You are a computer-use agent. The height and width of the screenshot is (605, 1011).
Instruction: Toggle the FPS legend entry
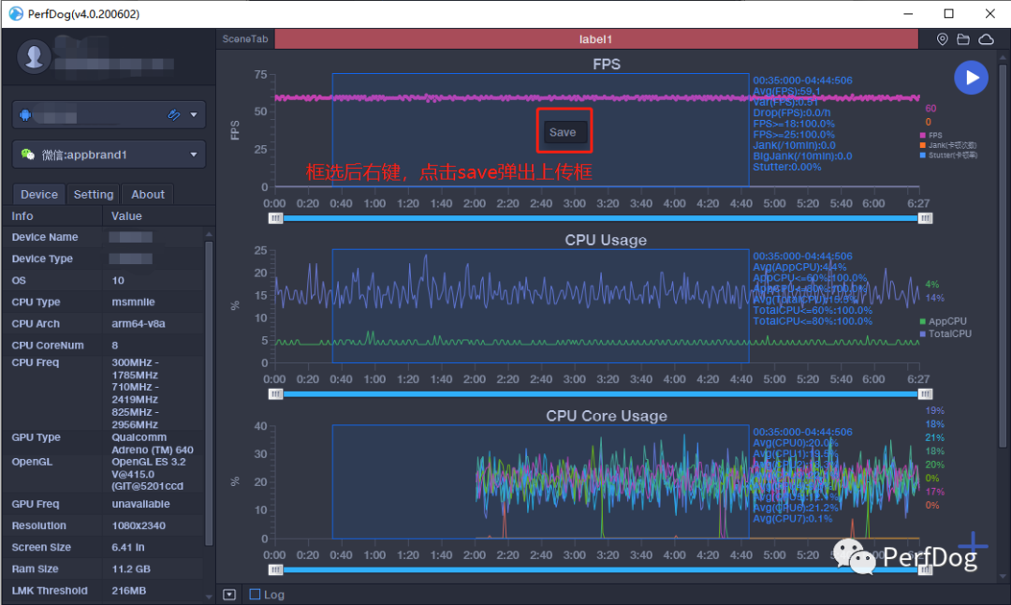(931, 136)
